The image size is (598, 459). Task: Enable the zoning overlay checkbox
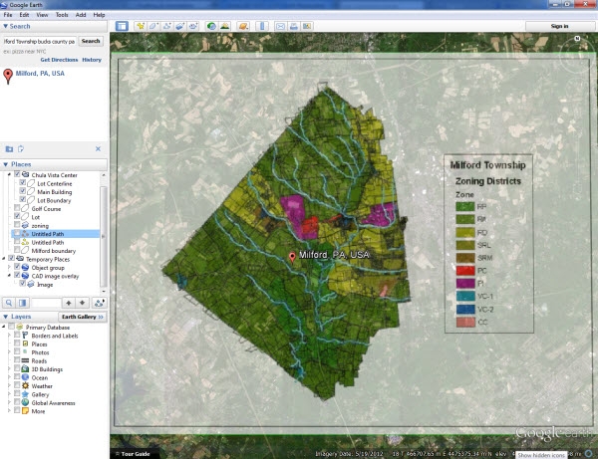coord(17,225)
